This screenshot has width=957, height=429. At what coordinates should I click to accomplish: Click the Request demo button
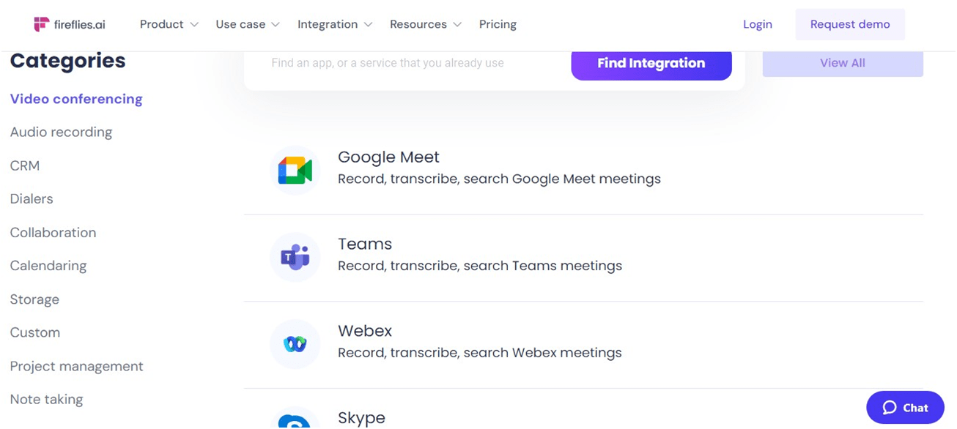click(x=850, y=24)
